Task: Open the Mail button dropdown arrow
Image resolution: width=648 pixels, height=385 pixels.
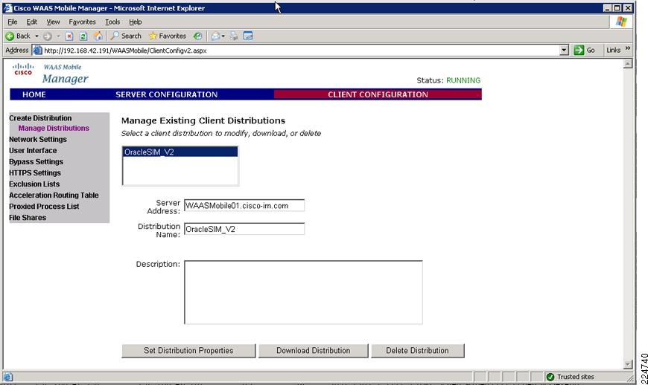Action: pos(223,36)
